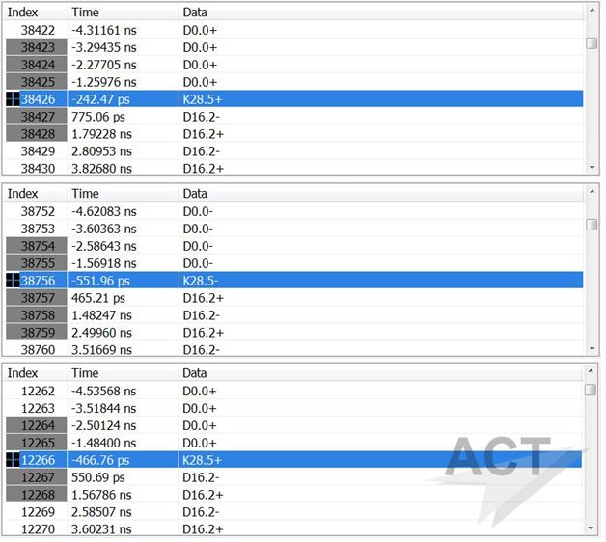The image size is (606, 542).
Task: Click marker icon beside index 12266
Action: tap(13, 460)
